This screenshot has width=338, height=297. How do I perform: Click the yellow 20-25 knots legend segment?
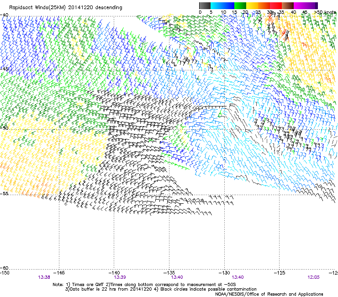click(252, 5)
